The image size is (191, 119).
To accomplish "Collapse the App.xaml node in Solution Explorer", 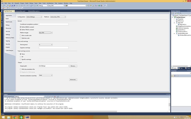I will [x=174, y=23].
